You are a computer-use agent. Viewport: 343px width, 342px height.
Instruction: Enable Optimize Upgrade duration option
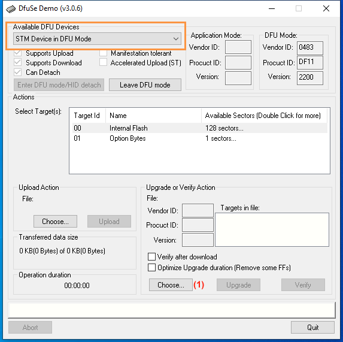151,268
